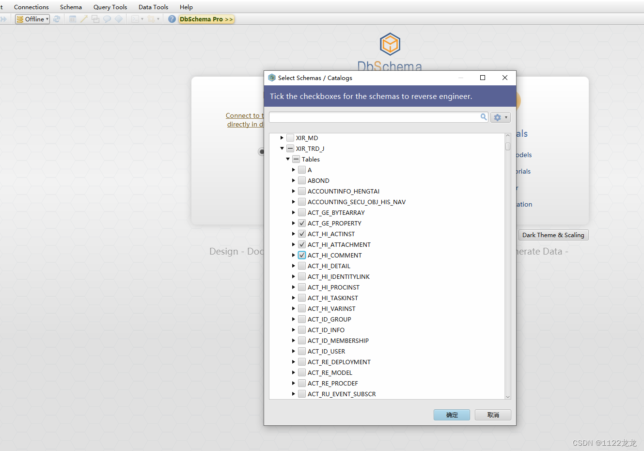Untick the ACT_HI_ATTACHMENT checkbox
644x451 pixels.
[x=302, y=244]
